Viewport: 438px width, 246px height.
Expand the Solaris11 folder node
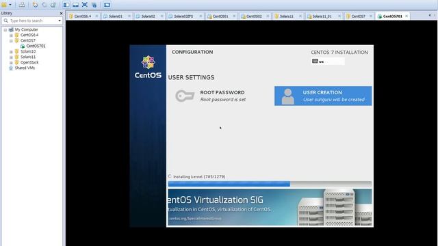(x=11, y=57)
